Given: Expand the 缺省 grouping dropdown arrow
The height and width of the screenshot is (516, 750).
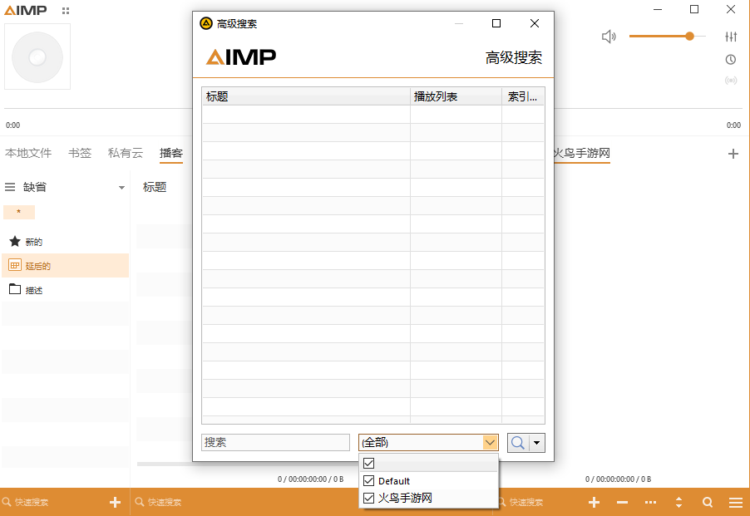Looking at the screenshot, I should click(x=121, y=188).
